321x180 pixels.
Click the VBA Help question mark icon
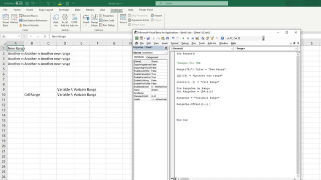(x=222, y=38)
